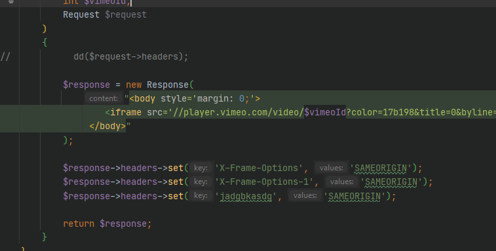Click the // comment marker in the gutter
Viewport: 496px width, 251px height.
coord(5,56)
